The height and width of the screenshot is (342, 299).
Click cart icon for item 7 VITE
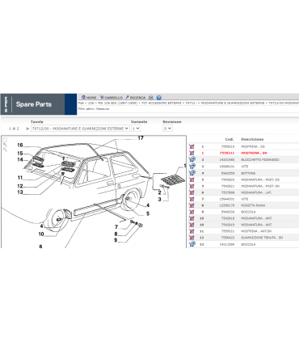coord(192,199)
